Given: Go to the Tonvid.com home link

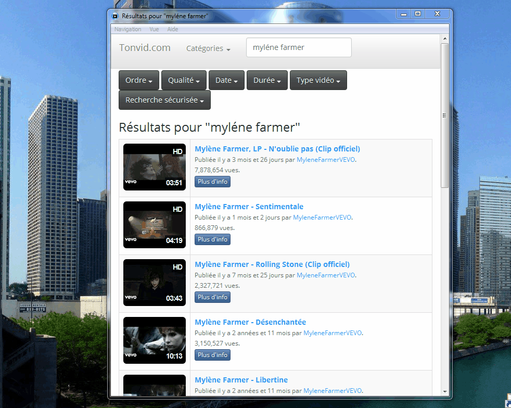Looking at the screenshot, I should point(145,47).
